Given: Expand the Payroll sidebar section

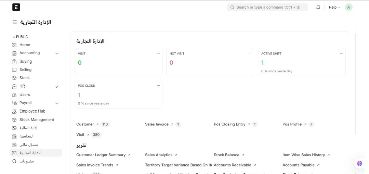Looking at the screenshot, I should [x=57, y=103].
